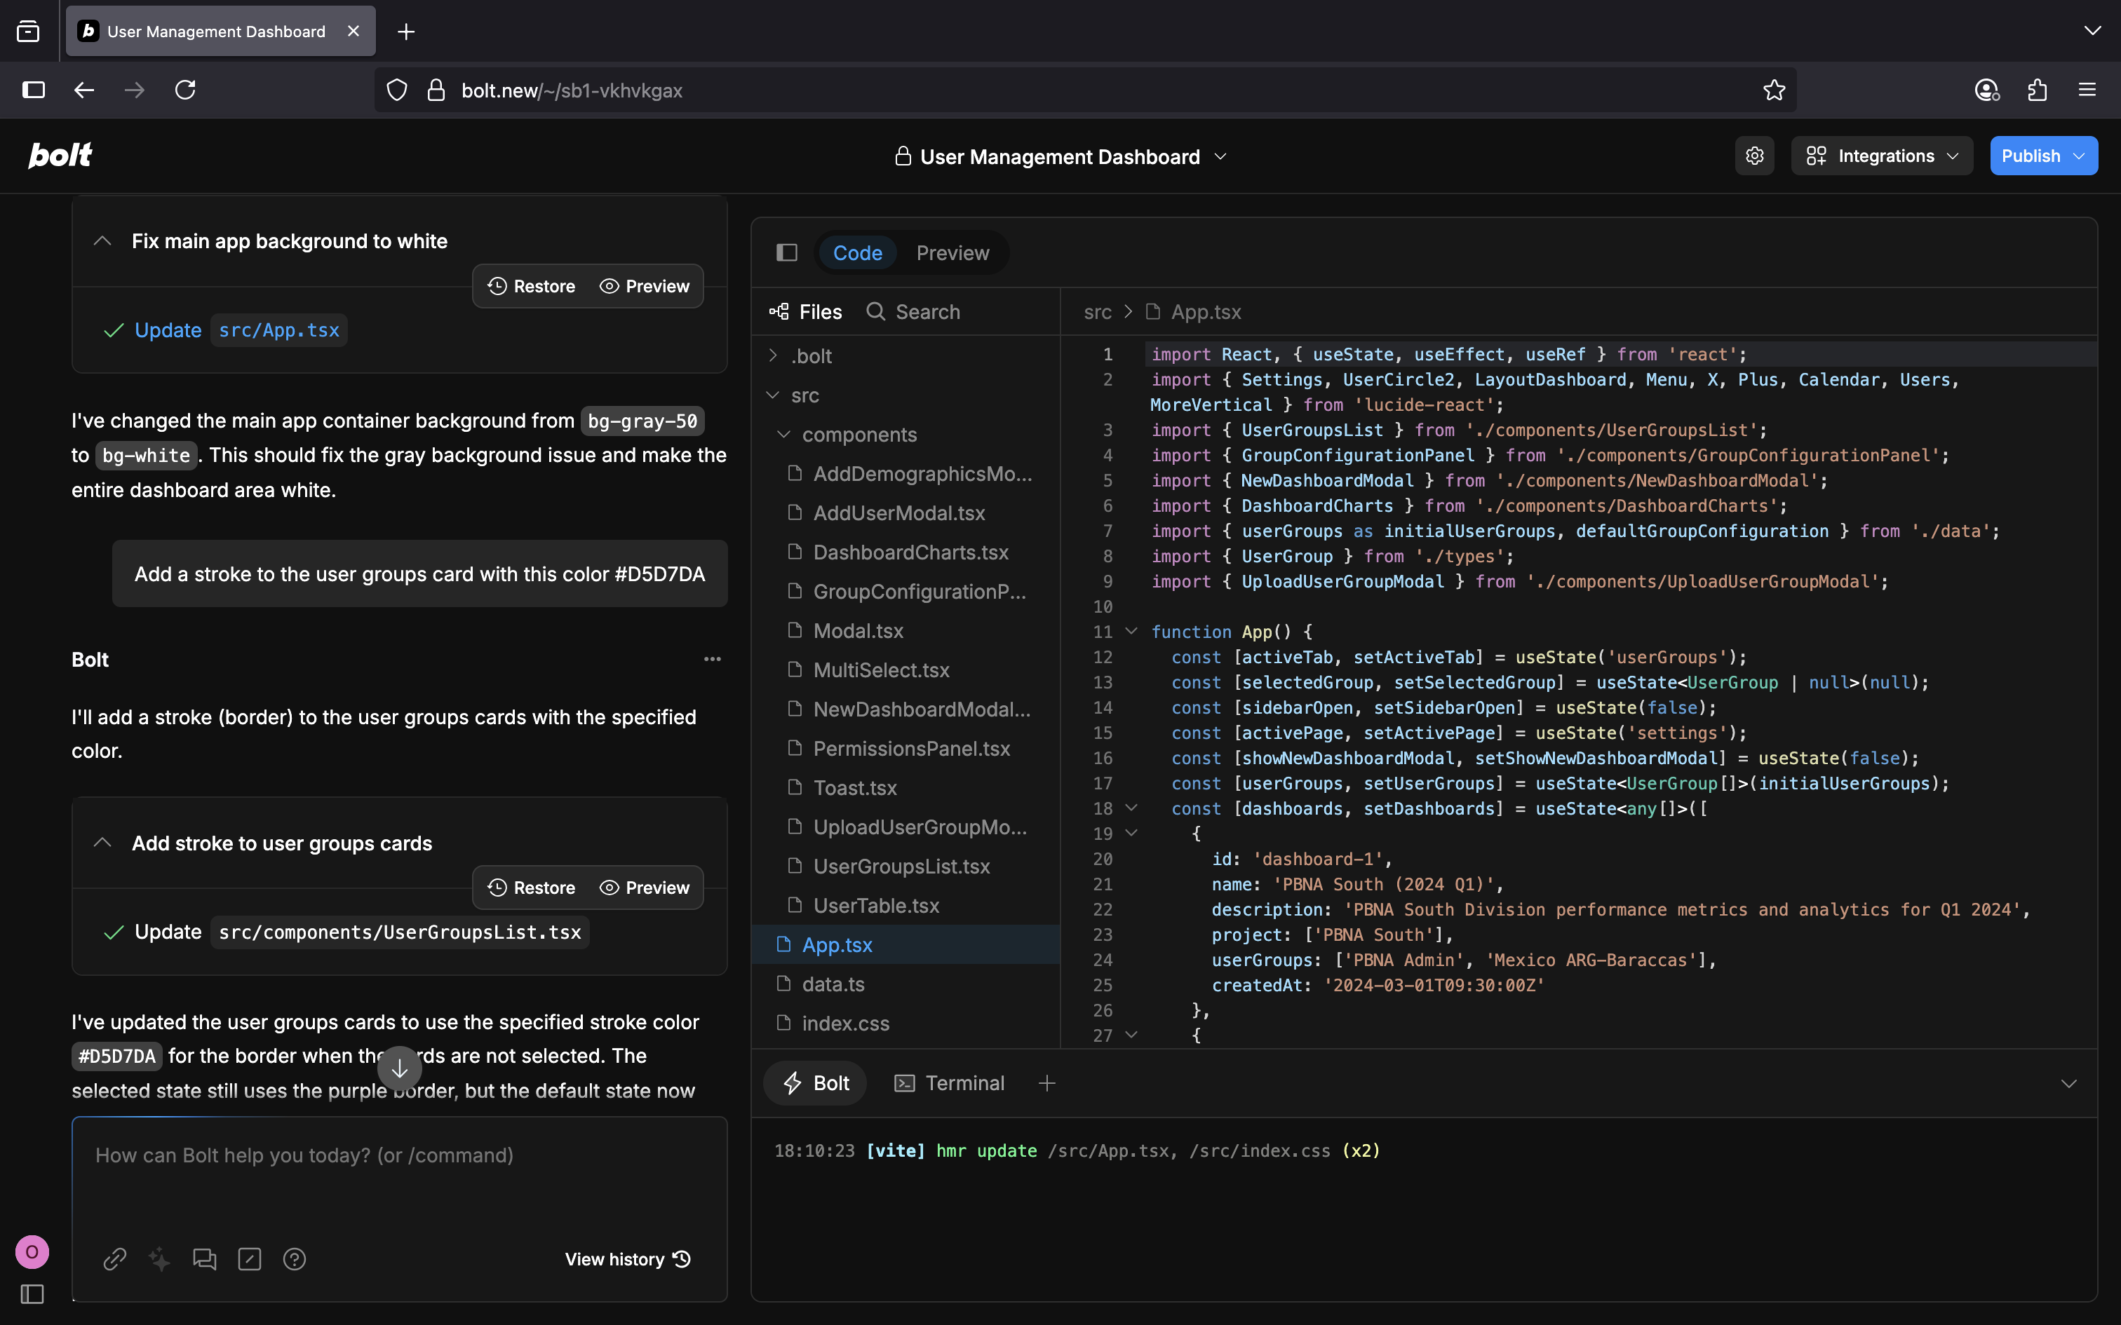
Task: Open the Terminal tab
Action: pyautogui.click(x=949, y=1083)
